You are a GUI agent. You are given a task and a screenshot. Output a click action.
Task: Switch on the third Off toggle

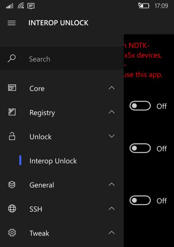coord(140,200)
